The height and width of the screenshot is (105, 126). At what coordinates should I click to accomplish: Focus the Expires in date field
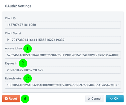63,70
